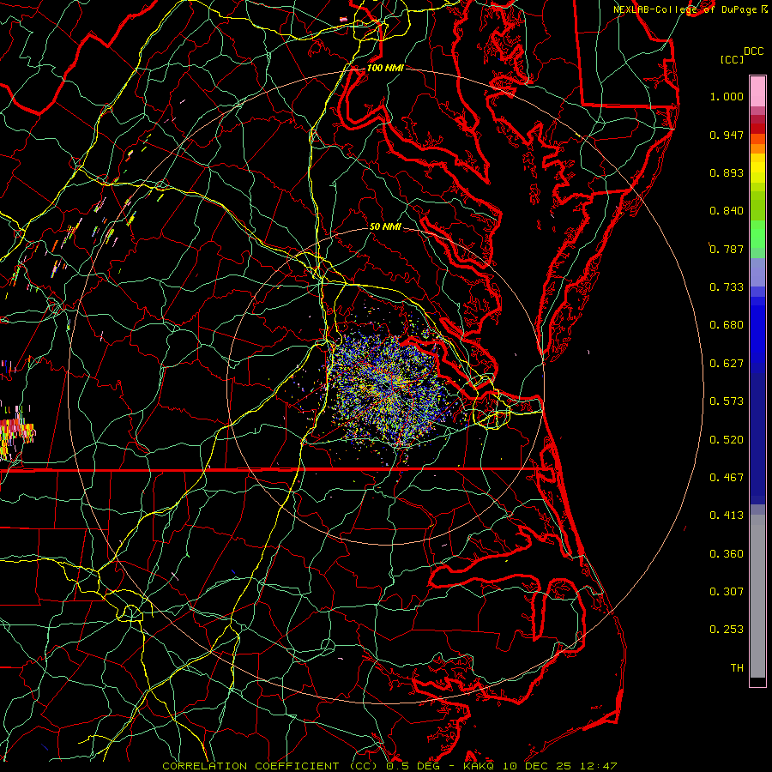Select the 0.520 legend value
772x772 pixels.
(727, 440)
